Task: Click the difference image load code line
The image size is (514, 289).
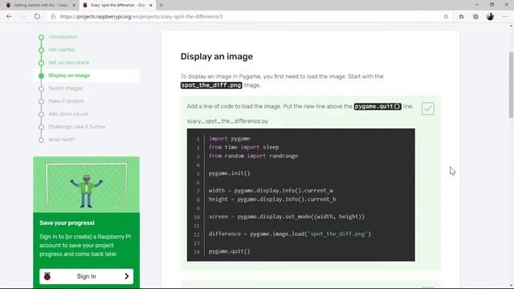Action: pos(290,234)
